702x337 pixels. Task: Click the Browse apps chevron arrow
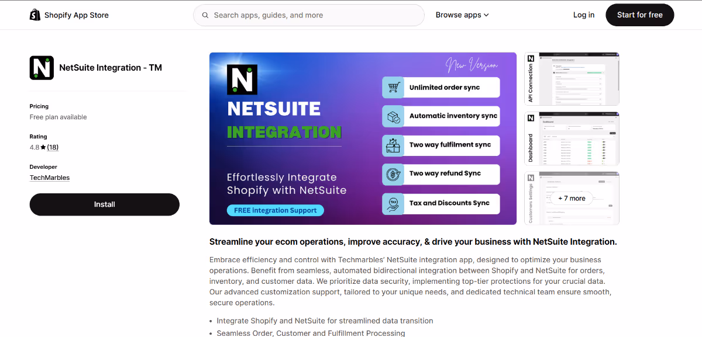click(x=487, y=15)
